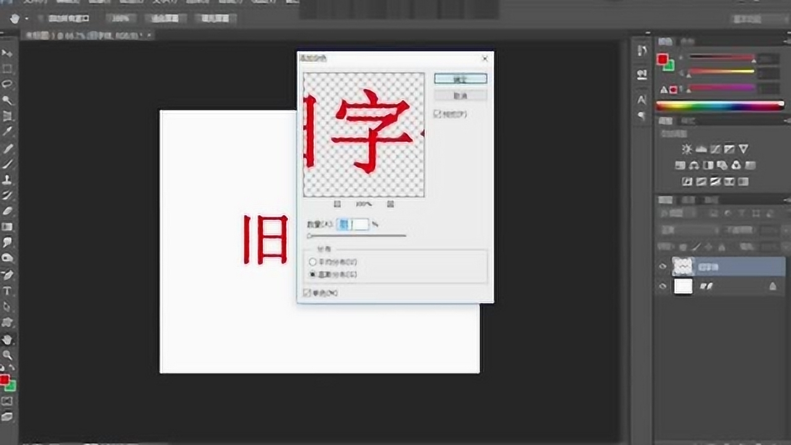Select the Zoom magnifier tool

(7, 355)
